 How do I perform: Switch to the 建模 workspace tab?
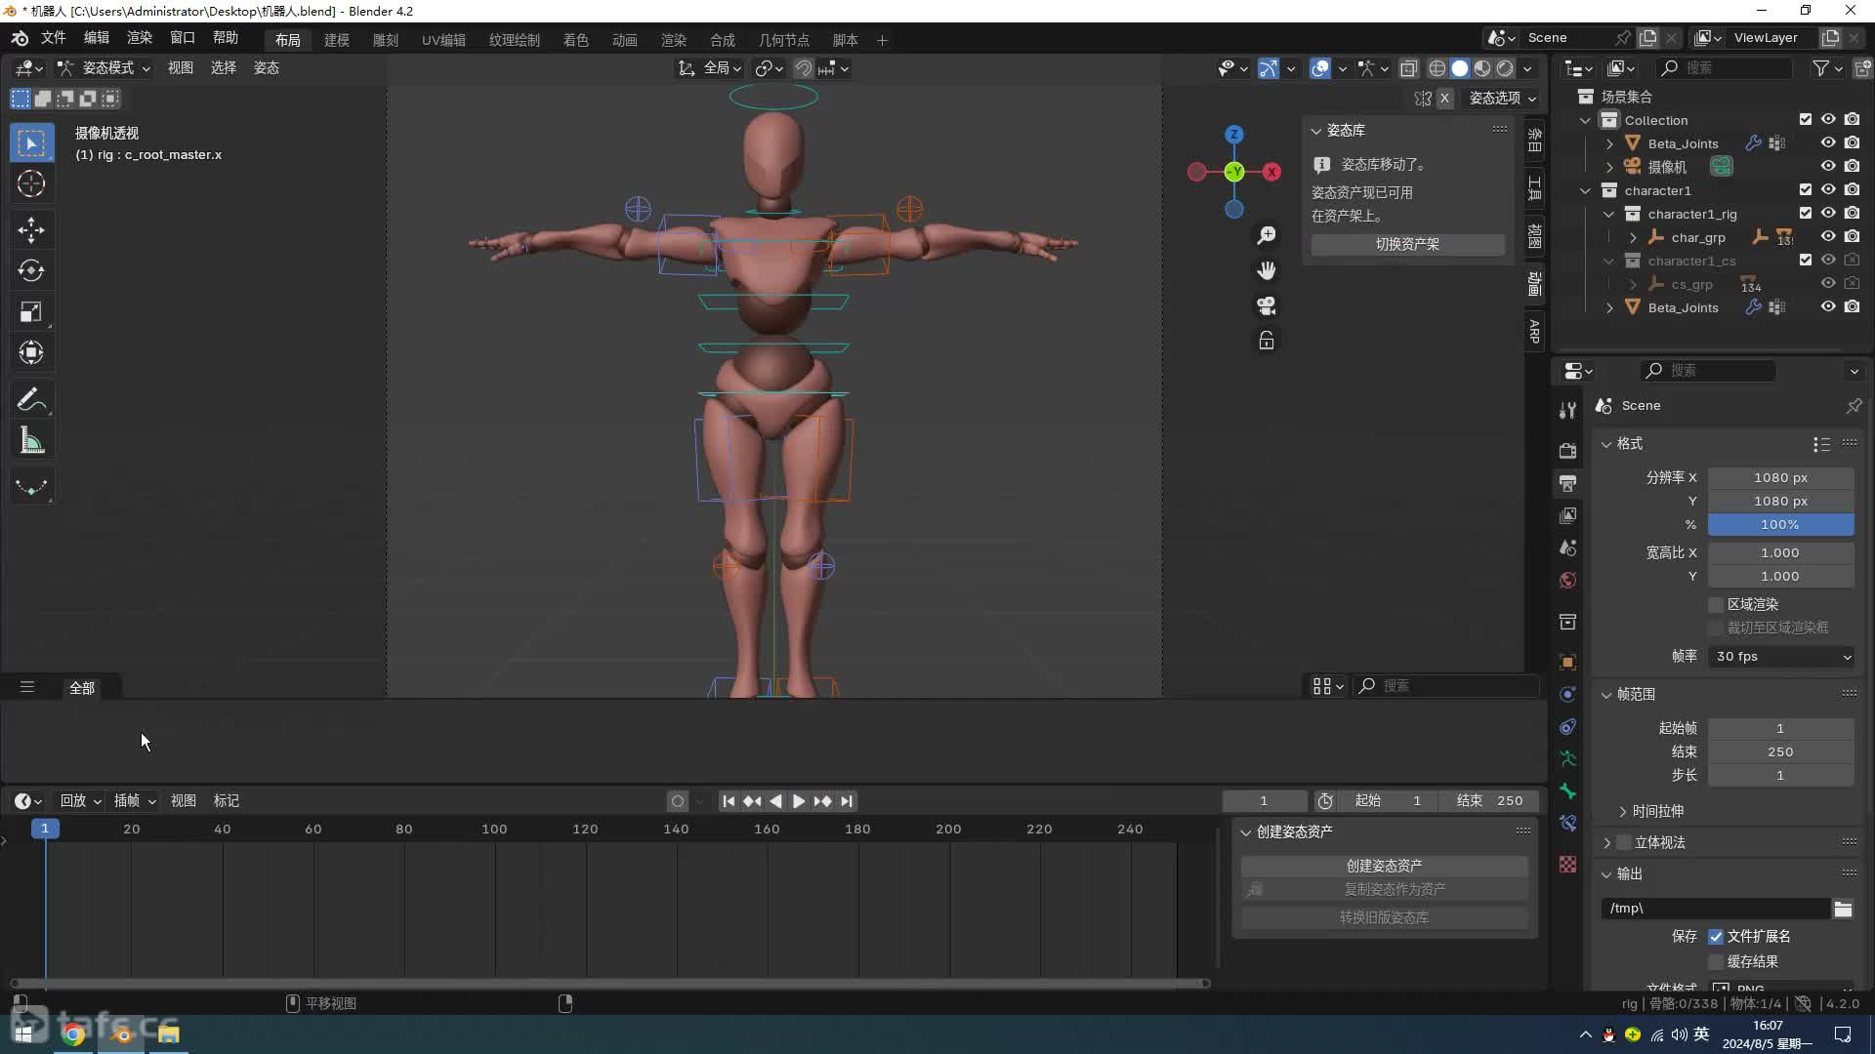(x=337, y=40)
